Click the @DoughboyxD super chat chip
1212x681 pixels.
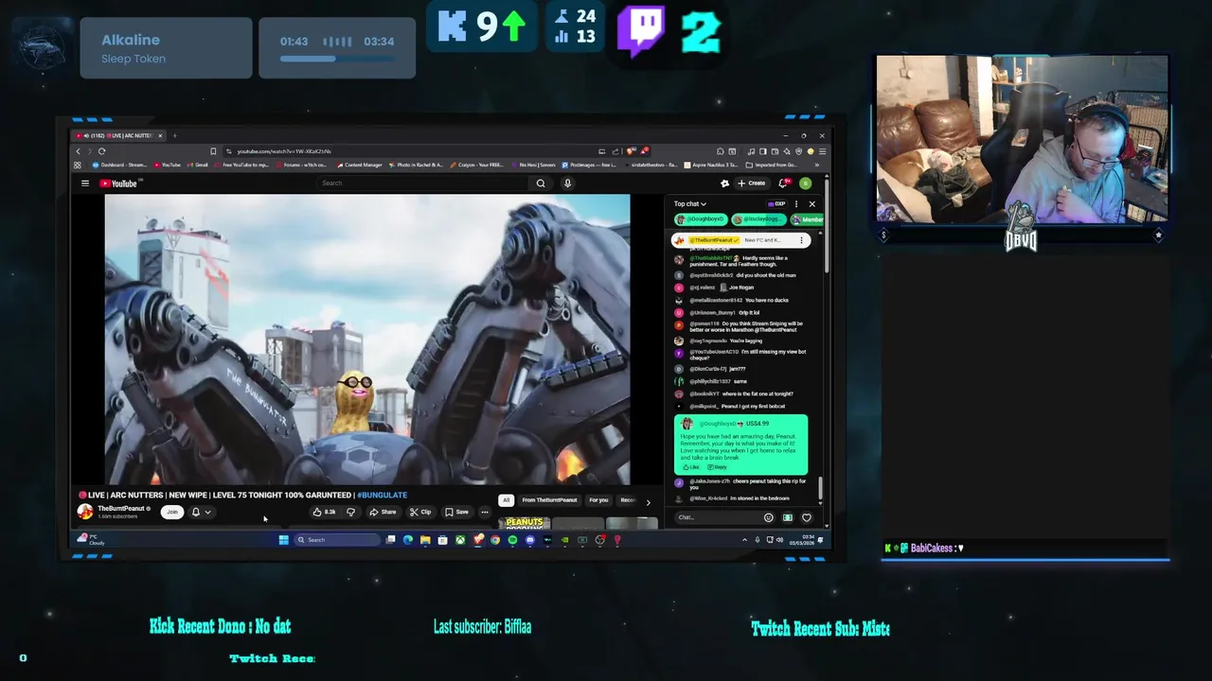point(701,219)
